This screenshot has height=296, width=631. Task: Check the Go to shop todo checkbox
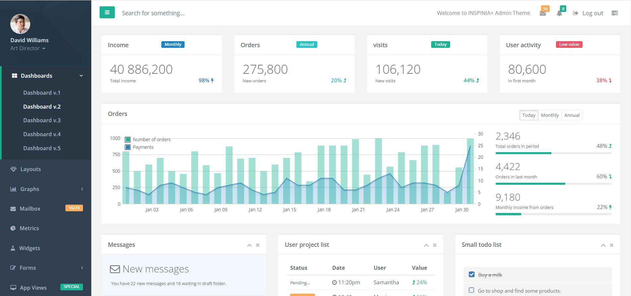(x=471, y=290)
